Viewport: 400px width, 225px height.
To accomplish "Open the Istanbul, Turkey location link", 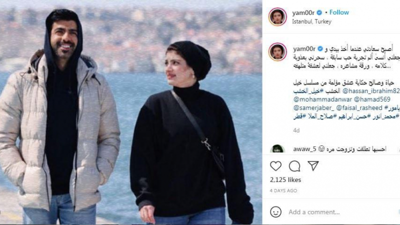I will 311,21.
